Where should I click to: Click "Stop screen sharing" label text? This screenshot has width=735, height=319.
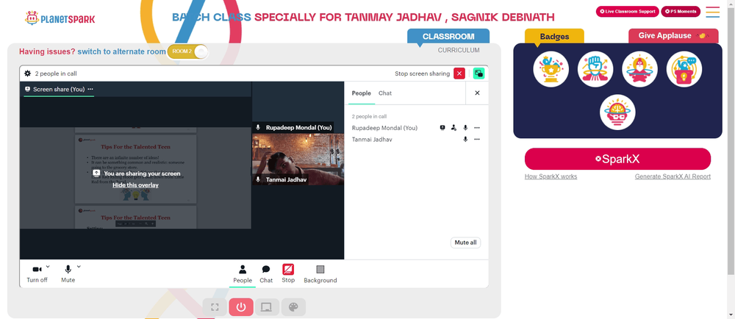(423, 74)
